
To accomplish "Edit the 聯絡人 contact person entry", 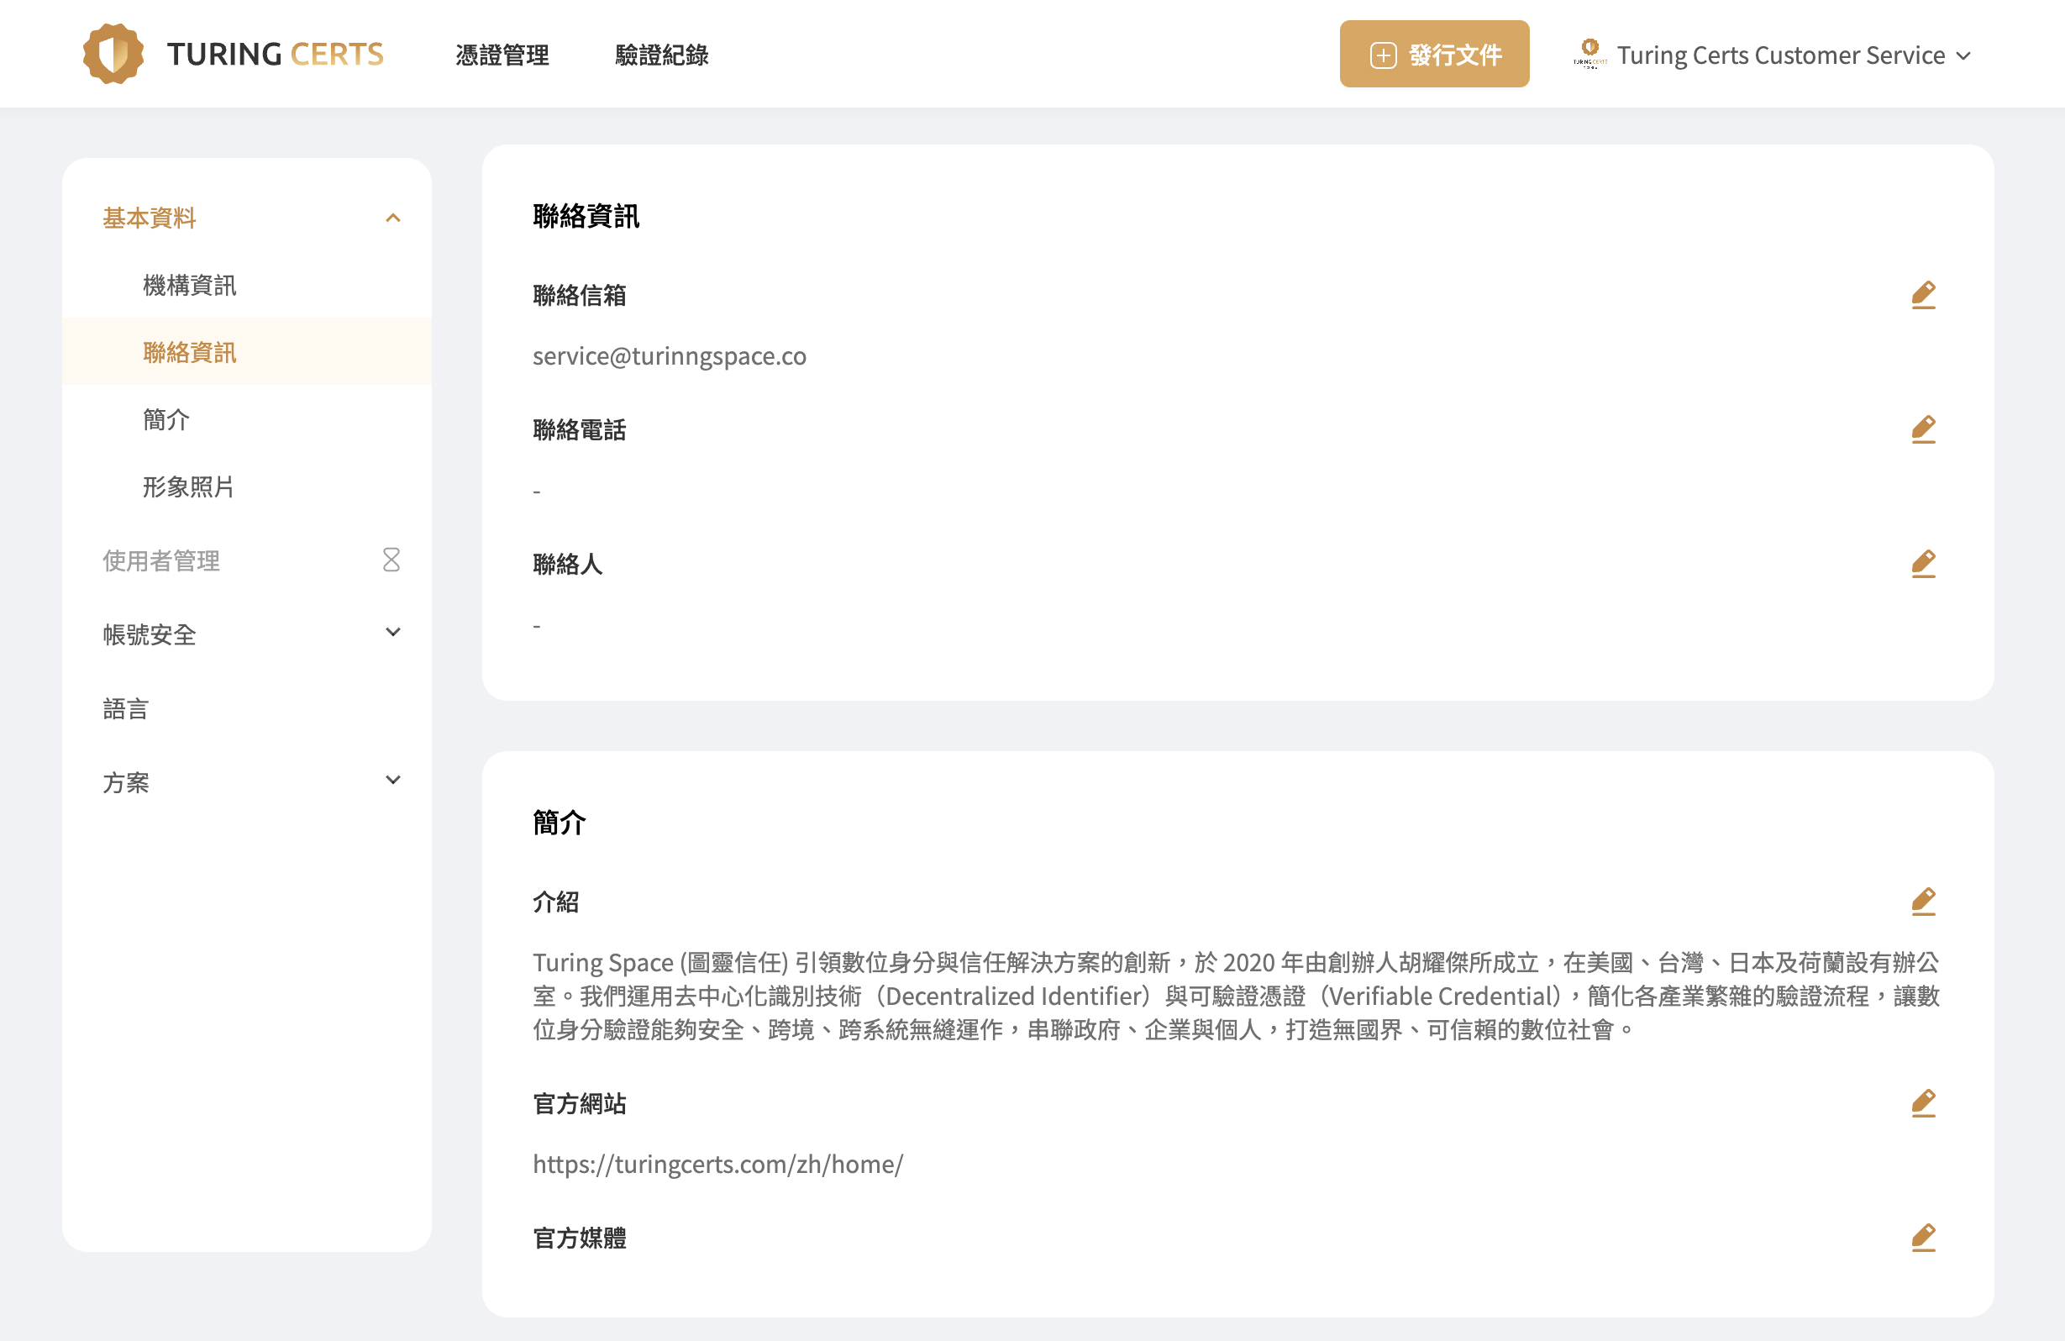I will (x=1923, y=564).
